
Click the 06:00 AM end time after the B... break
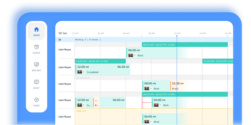pyautogui.click(x=118, y=100)
